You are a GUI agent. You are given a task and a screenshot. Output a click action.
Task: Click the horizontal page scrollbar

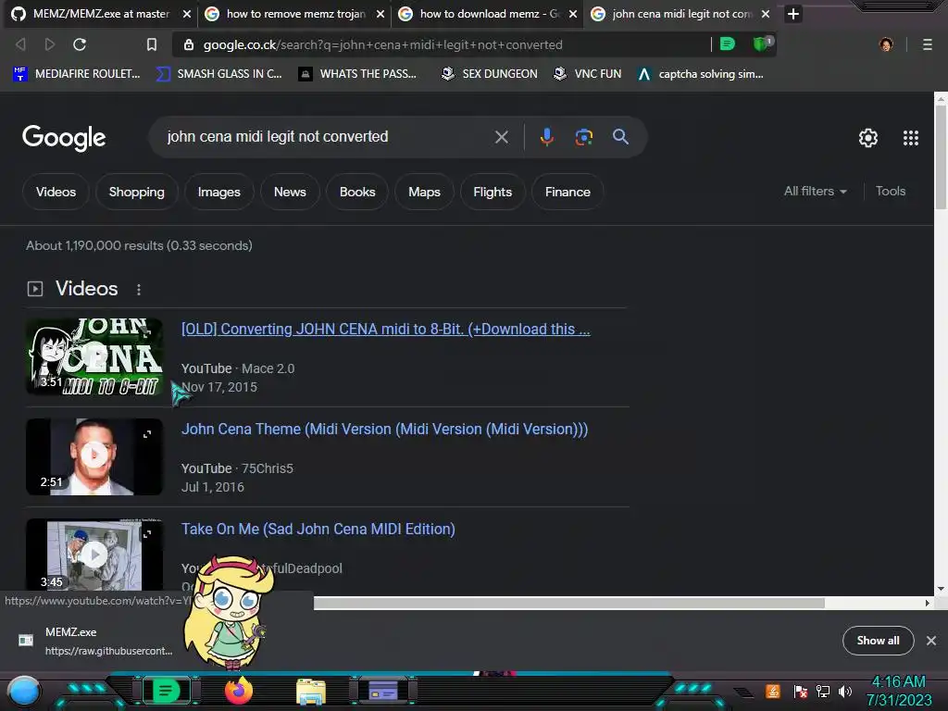[568, 603]
